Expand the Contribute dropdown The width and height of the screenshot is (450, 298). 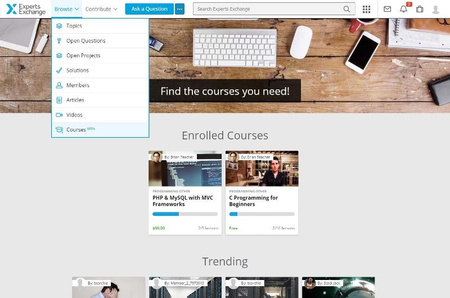pyautogui.click(x=101, y=9)
